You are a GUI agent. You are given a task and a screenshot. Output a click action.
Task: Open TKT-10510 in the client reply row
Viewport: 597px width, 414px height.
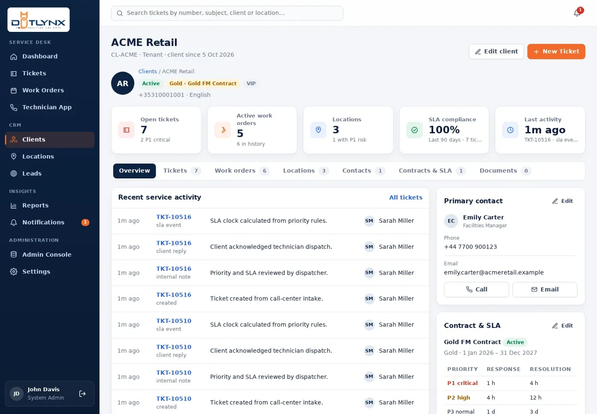click(x=174, y=347)
